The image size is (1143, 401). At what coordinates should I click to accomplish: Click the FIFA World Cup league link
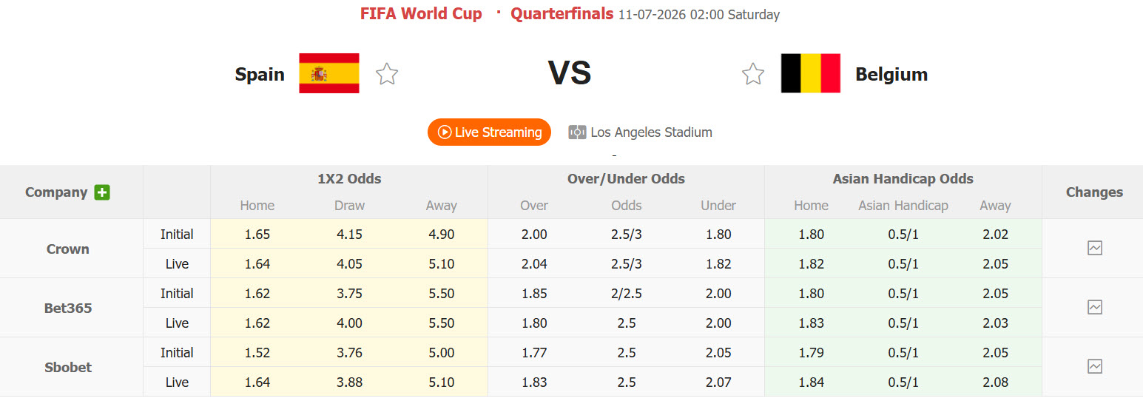421,14
